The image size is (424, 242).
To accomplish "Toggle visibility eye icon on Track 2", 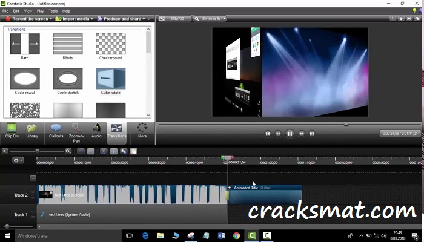I will pyautogui.click(x=33, y=192).
